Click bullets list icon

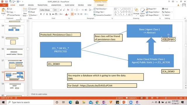click(72, 10)
